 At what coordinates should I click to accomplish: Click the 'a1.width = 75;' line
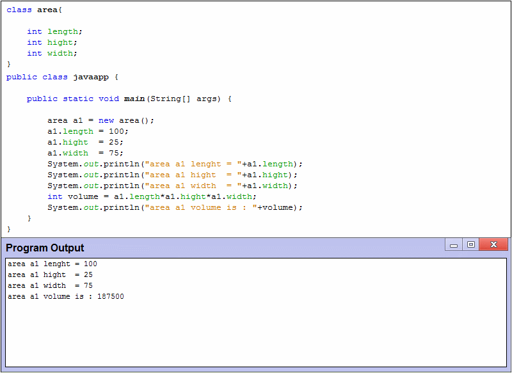click(85, 153)
